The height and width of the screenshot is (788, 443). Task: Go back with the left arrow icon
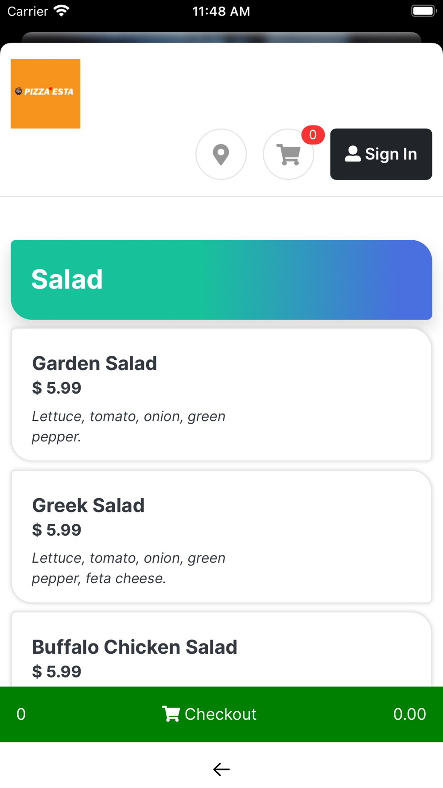[x=221, y=769]
